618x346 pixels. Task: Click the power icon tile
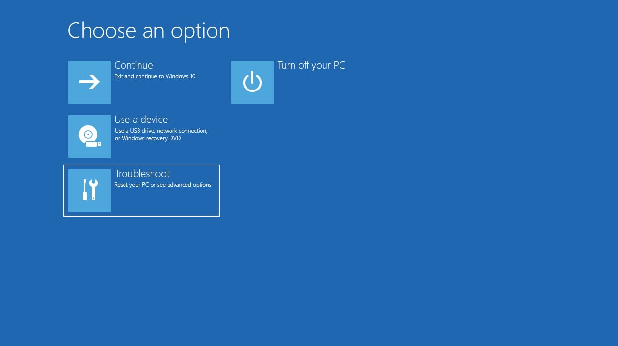(x=252, y=82)
